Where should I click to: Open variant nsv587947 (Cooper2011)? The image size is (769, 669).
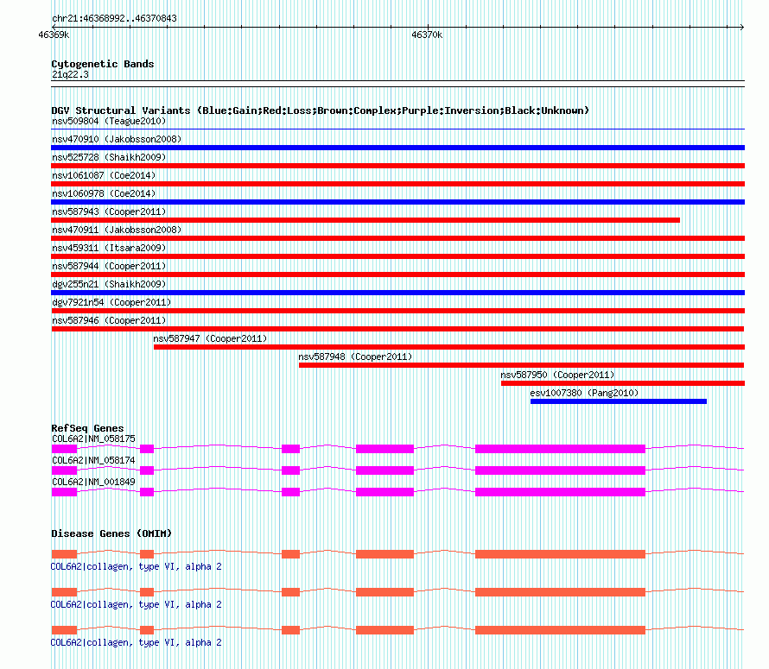click(x=210, y=338)
